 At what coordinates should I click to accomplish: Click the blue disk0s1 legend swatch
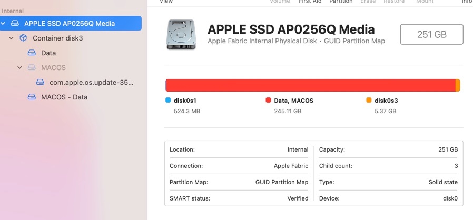[x=168, y=100]
